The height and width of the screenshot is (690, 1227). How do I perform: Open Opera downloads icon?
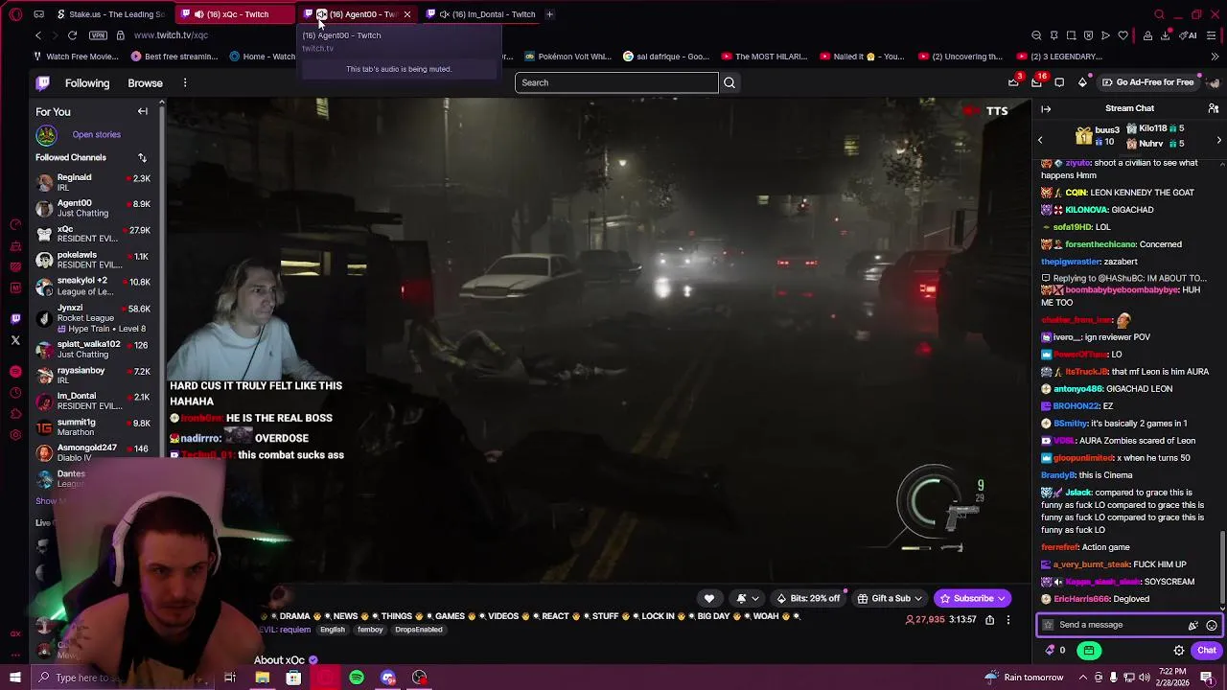click(1166, 35)
